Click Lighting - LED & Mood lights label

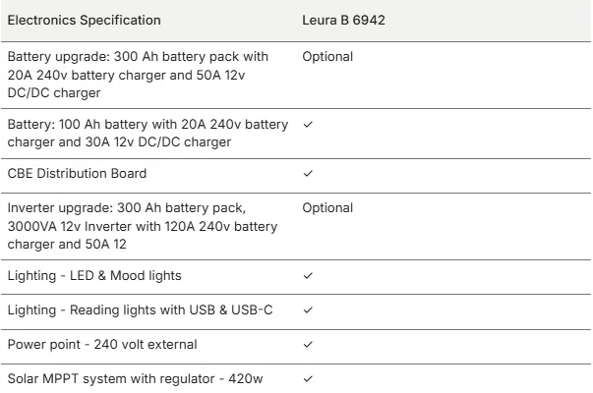point(94,276)
